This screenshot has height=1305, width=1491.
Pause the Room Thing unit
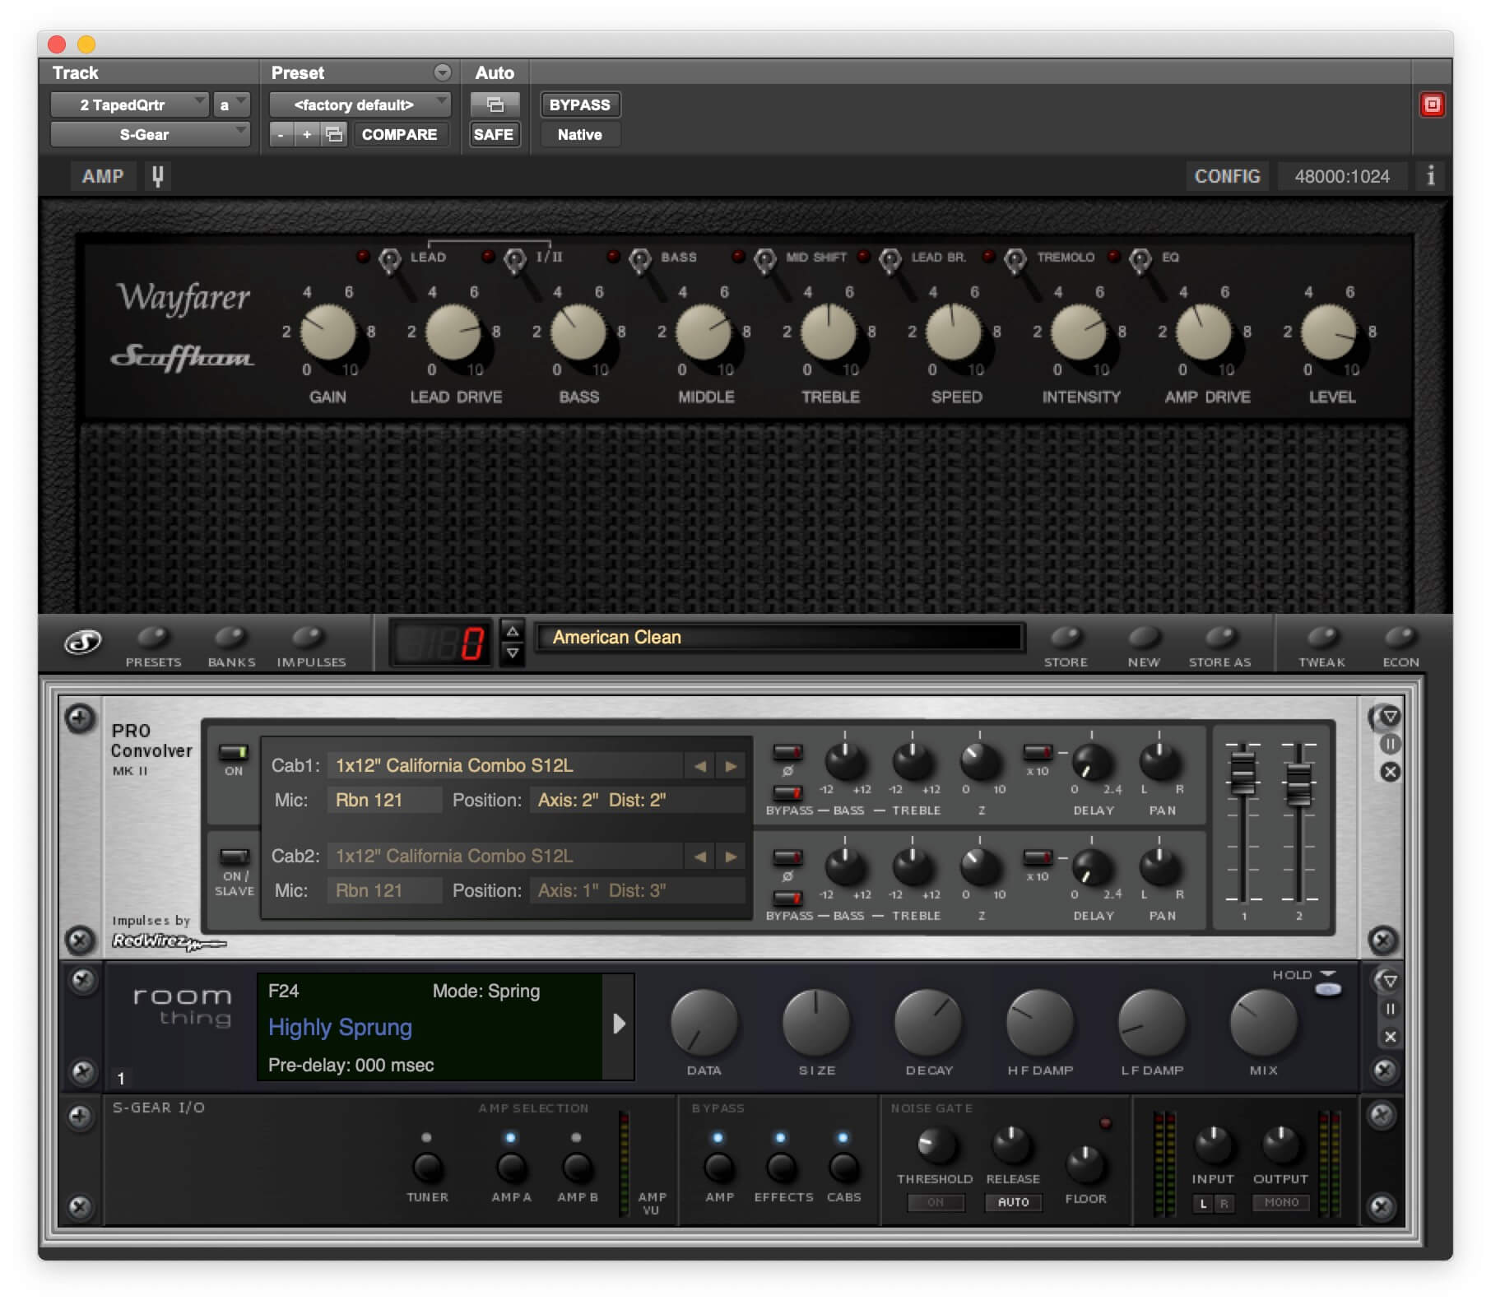[1390, 1010]
